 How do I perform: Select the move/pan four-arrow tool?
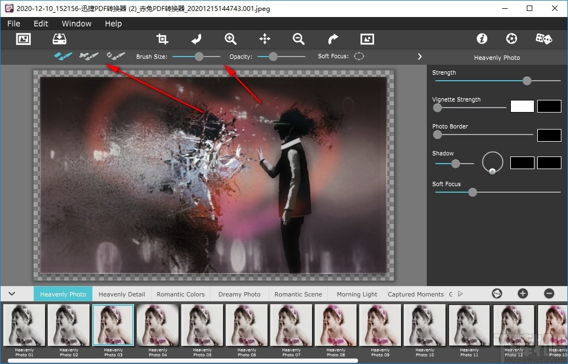(x=265, y=39)
